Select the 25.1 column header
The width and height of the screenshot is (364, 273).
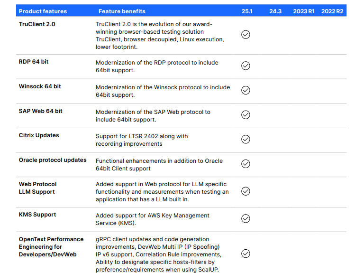click(x=246, y=11)
